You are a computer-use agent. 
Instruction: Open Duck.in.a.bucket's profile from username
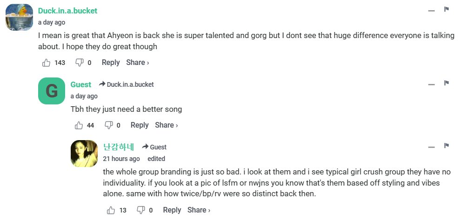point(67,11)
